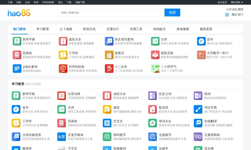This screenshot has width=251, height=150.
Task: Open the IP地址查询 IP lookup icon
Action: click(x=16, y=68)
